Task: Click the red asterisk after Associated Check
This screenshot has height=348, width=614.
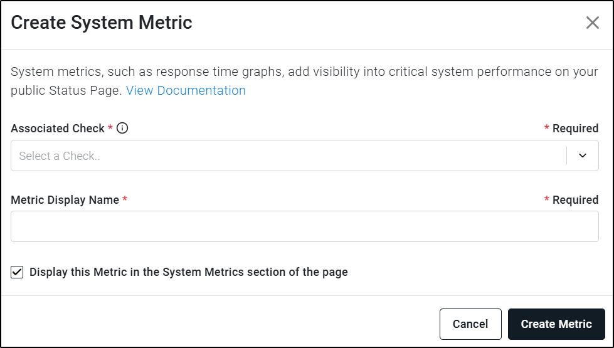Action: click(110, 127)
